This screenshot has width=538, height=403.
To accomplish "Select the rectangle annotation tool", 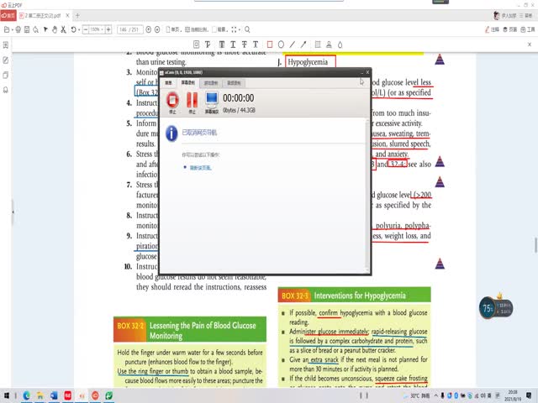I will (270, 44).
